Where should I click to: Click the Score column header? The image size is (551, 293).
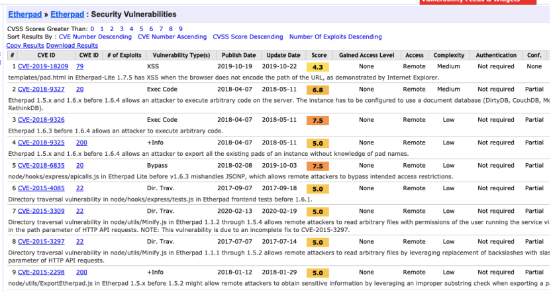pyautogui.click(x=319, y=55)
